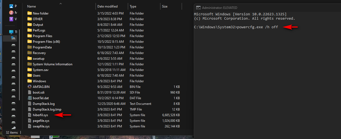Click the System Volume Information name
This screenshot has width=341, height=139.
coord(52,64)
